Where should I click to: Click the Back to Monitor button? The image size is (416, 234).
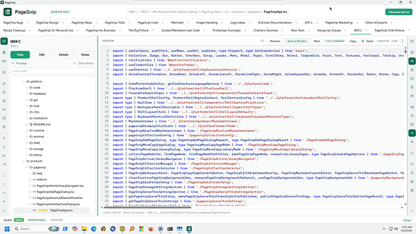coord(297,41)
